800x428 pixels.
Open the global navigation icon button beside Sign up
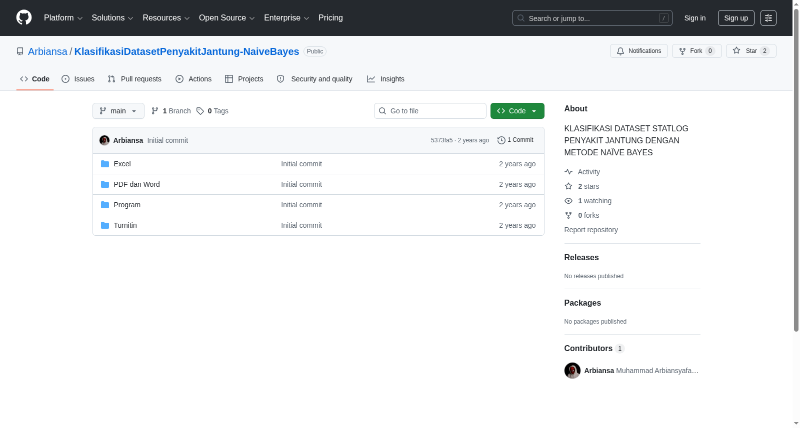click(768, 18)
